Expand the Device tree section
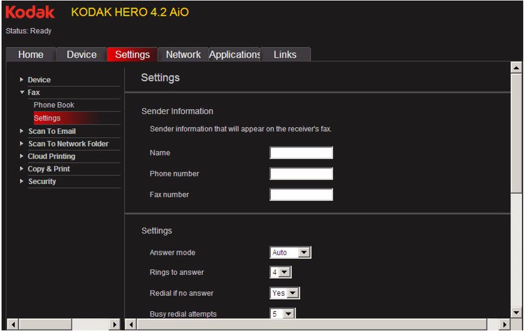The image size is (525, 332). 39,80
